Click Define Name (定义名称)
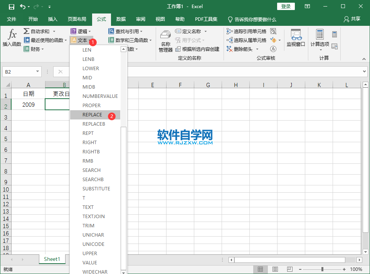Screen dimensions: 370x274 click(x=188, y=31)
